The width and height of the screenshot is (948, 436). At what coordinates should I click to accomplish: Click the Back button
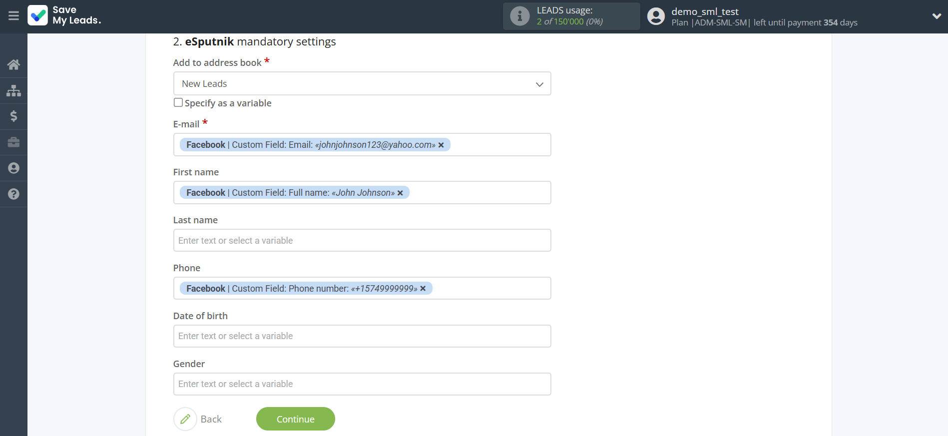pos(198,419)
